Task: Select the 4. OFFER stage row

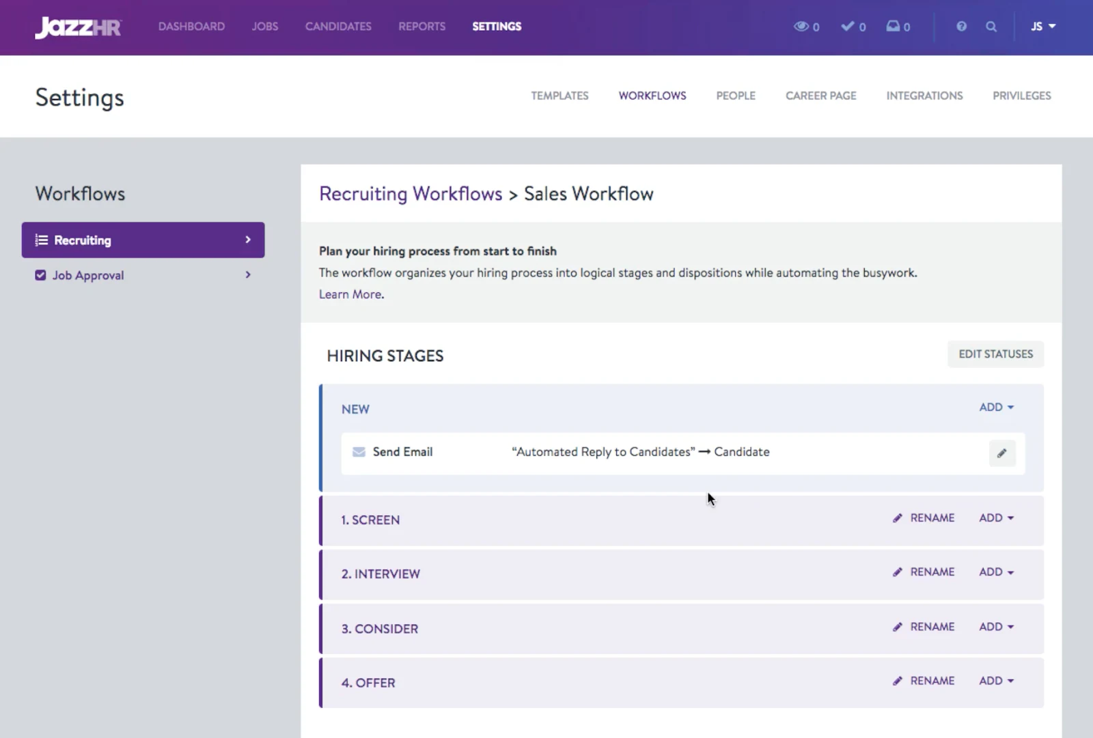Action: pos(681,683)
